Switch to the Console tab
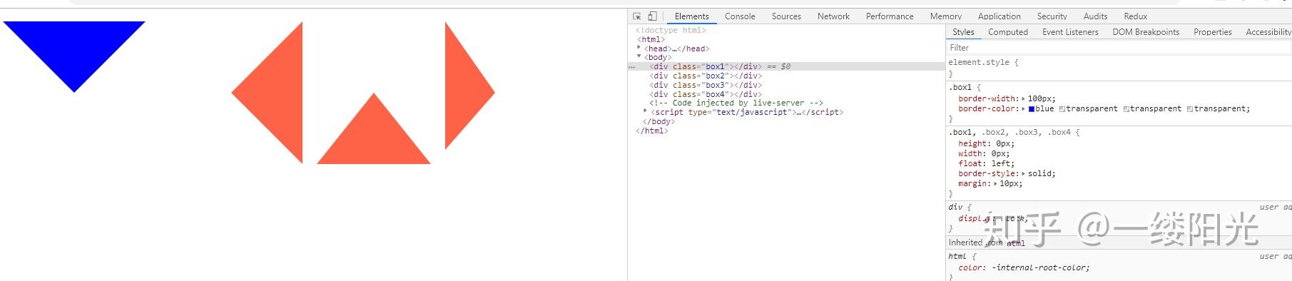This screenshot has height=281, width=1292. point(740,16)
